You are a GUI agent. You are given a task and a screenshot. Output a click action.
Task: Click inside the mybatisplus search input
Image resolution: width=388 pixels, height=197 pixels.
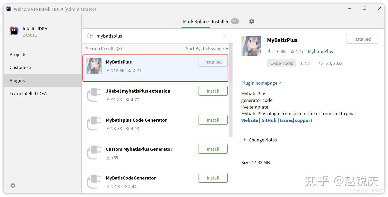pos(142,36)
